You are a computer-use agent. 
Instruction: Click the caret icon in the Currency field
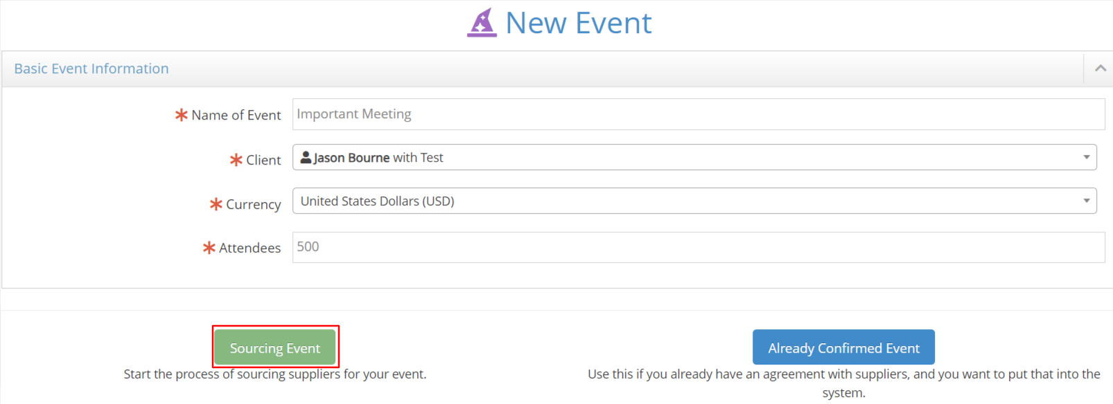[1087, 201]
